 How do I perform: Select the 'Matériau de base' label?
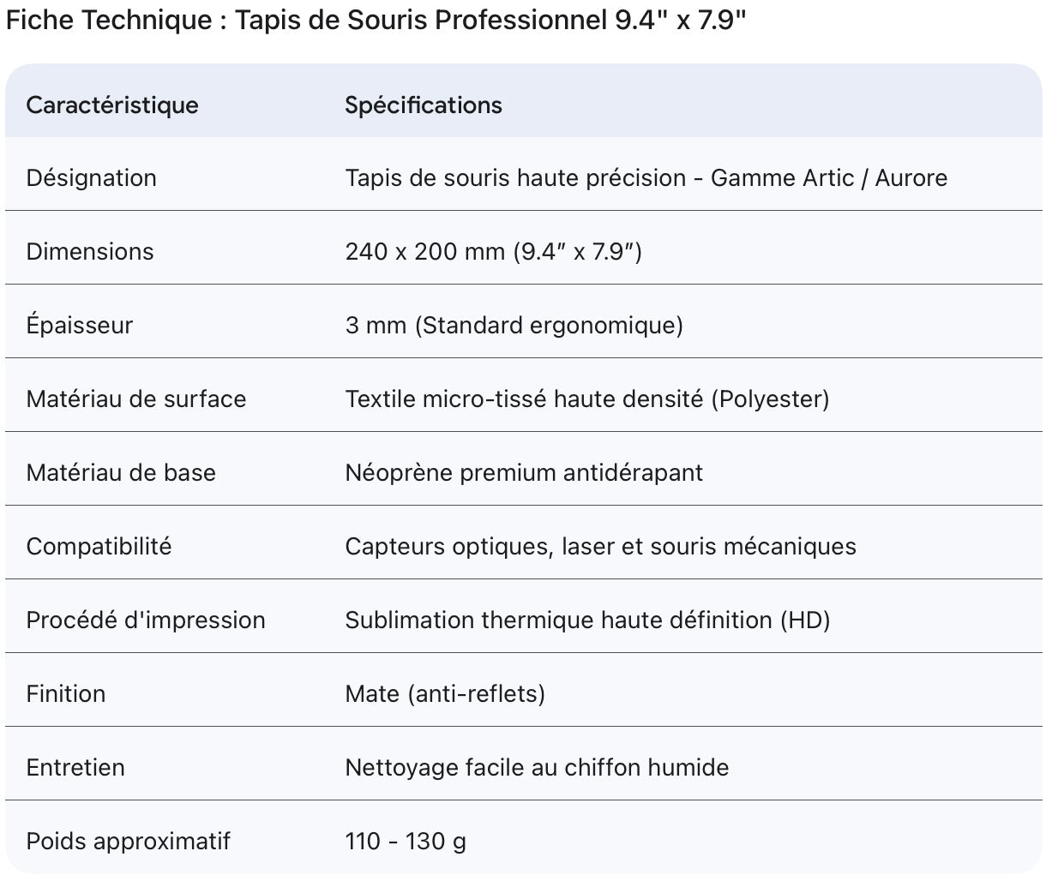pos(121,473)
